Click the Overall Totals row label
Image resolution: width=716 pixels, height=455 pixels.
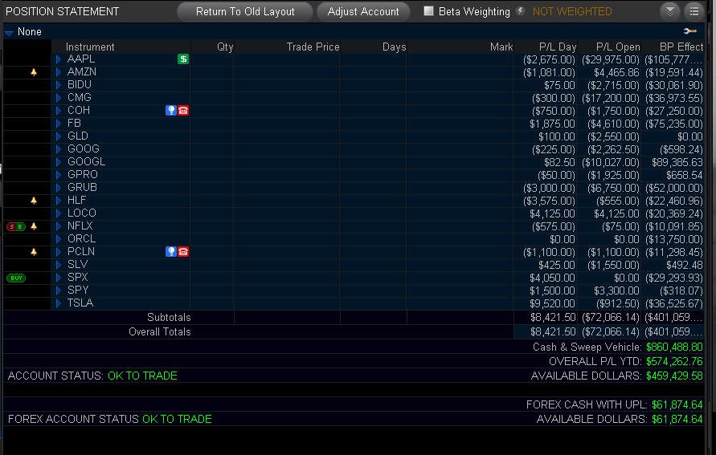pos(159,332)
